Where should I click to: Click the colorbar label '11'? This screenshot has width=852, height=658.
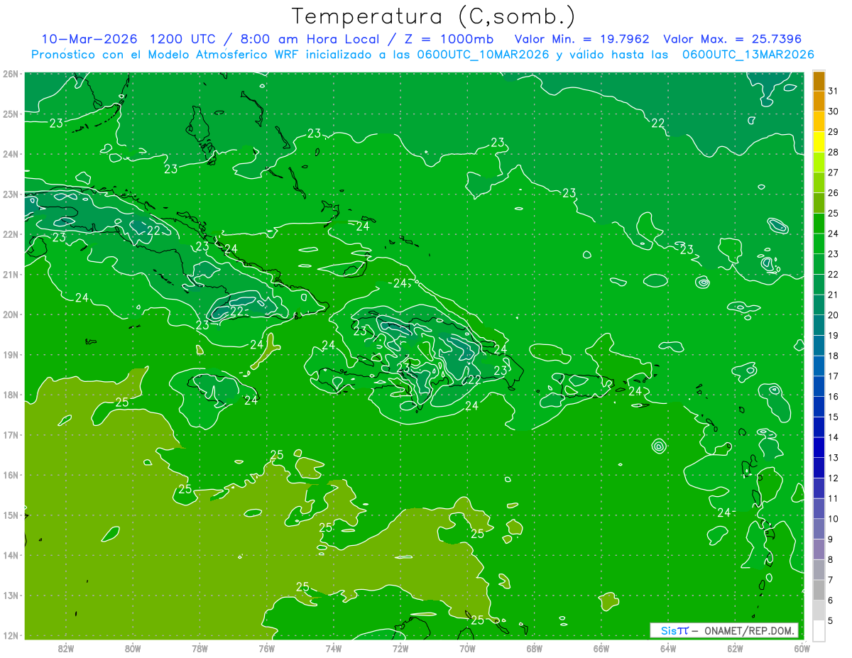tap(833, 498)
